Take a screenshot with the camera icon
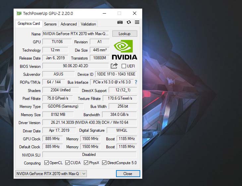Viewport: 242px width, 186px height. (120, 23)
